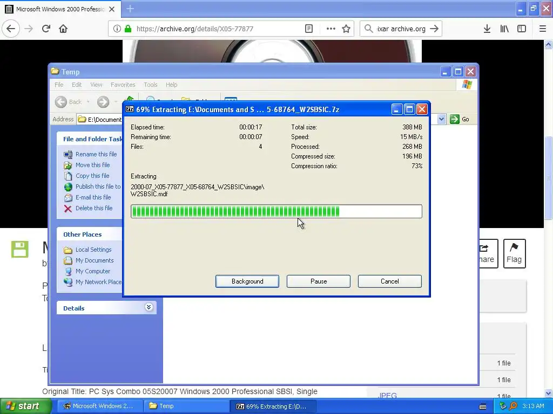Image resolution: width=553 pixels, height=414 pixels.
Task: Toggle reader view in address bar
Action: coord(308,29)
